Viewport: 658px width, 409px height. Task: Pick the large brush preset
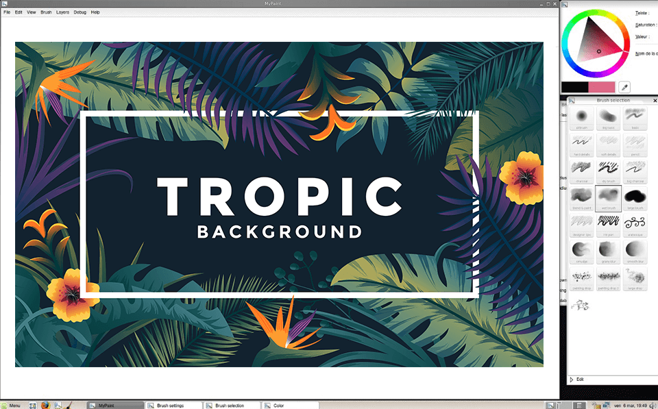point(635,197)
